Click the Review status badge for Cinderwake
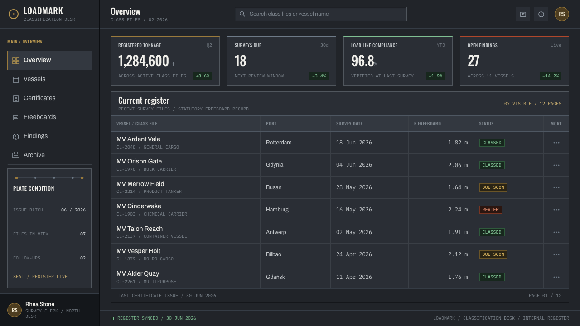Viewport: 580px width, 326px height. pyautogui.click(x=491, y=210)
